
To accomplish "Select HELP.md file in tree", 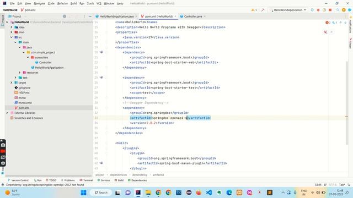I will click(x=22, y=93).
